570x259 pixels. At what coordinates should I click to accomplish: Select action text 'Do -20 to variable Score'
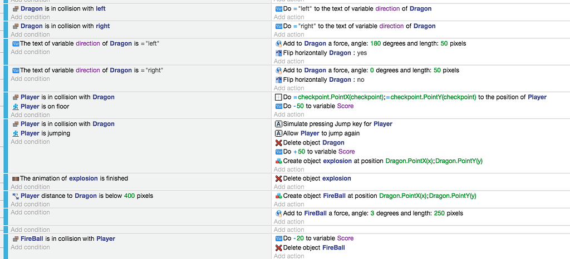pyautogui.click(x=318, y=238)
